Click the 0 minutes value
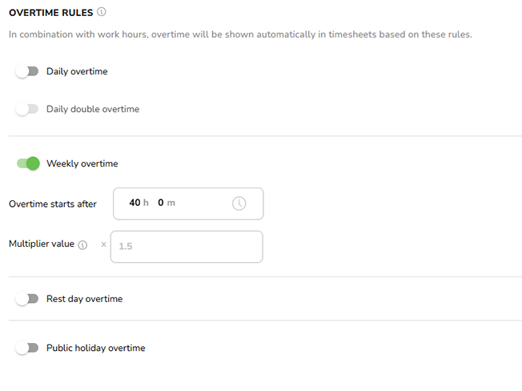Viewport: 522px width, 391px height. pyautogui.click(x=161, y=203)
